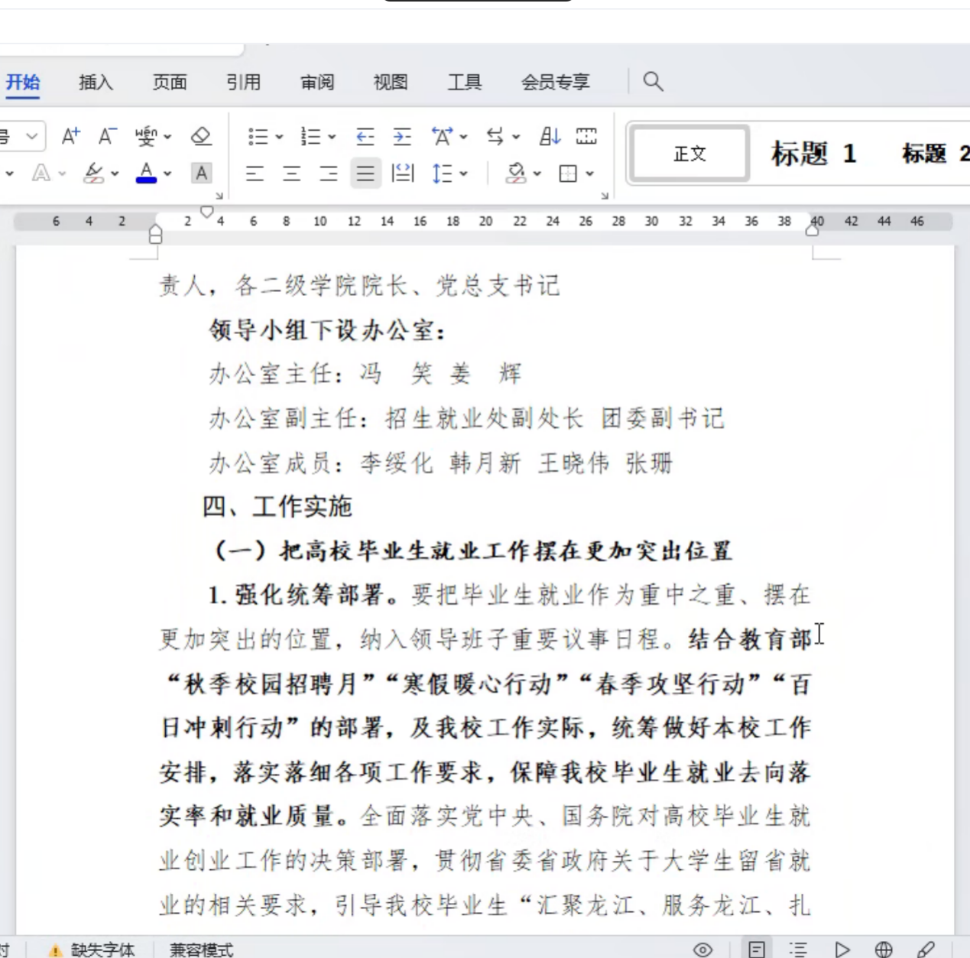Expand the font size dropdown
The height and width of the screenshot is (958, 970).
pyautogui.click(x=31, y=137)
